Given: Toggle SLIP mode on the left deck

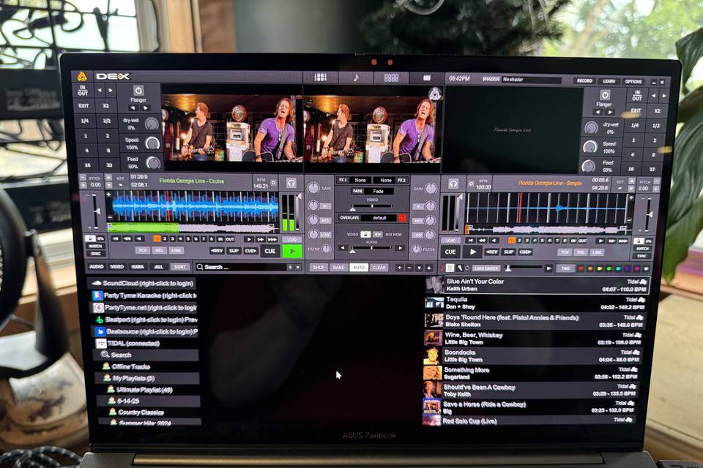Looking at the screenshot, I should click(234, 251).
